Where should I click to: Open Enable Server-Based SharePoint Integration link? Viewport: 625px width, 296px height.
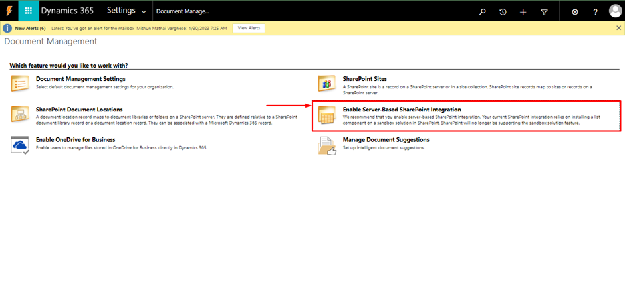point(402,110)
